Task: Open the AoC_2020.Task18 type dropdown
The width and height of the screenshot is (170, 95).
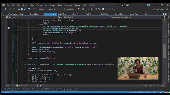Action: (84, 17)
